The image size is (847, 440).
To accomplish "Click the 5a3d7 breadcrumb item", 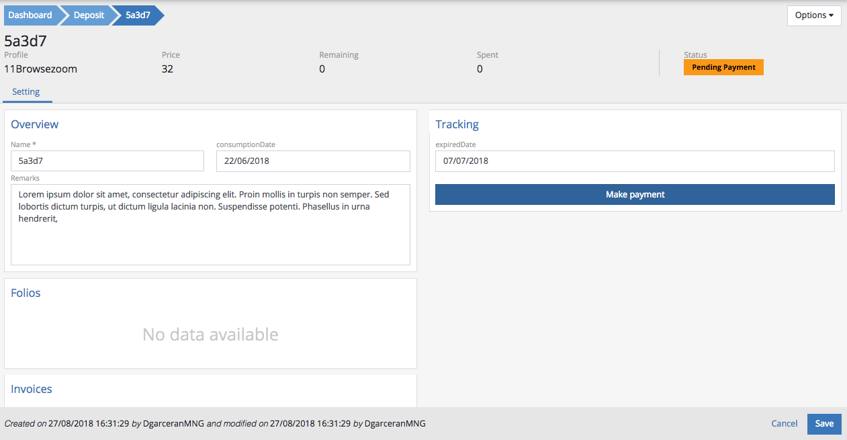I will (x=138, y=15).
